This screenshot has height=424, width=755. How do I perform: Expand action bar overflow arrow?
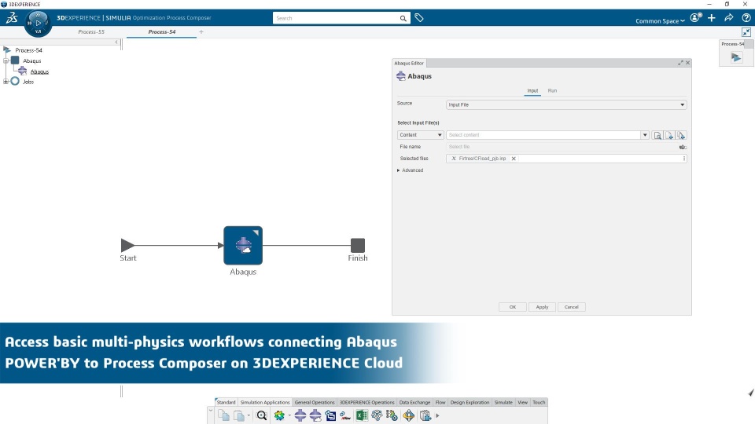(438, 415)
